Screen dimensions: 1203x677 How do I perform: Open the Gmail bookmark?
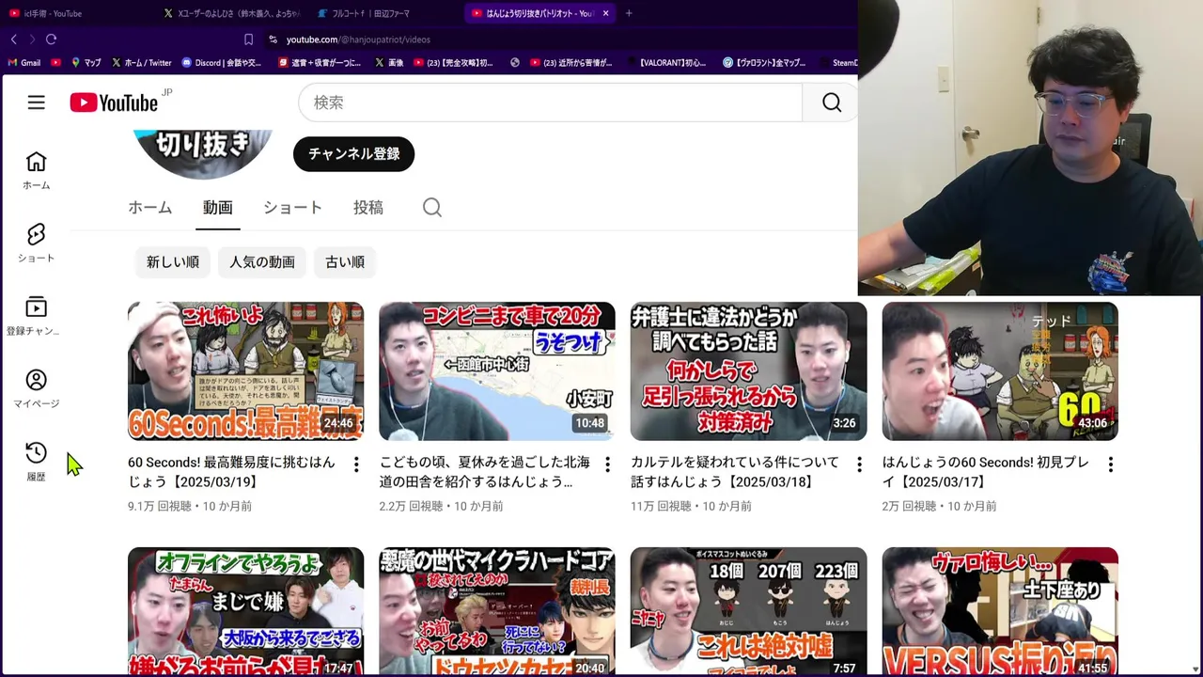(23, 63)
